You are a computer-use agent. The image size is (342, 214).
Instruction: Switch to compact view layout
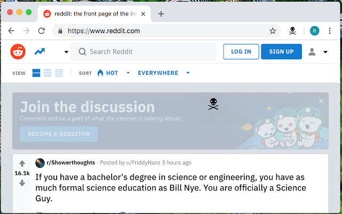pos(59,73)
